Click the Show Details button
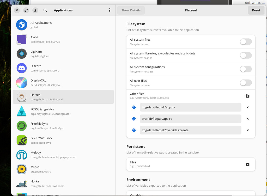This screenshot has width=267, height=196. [x=131, y=10]
